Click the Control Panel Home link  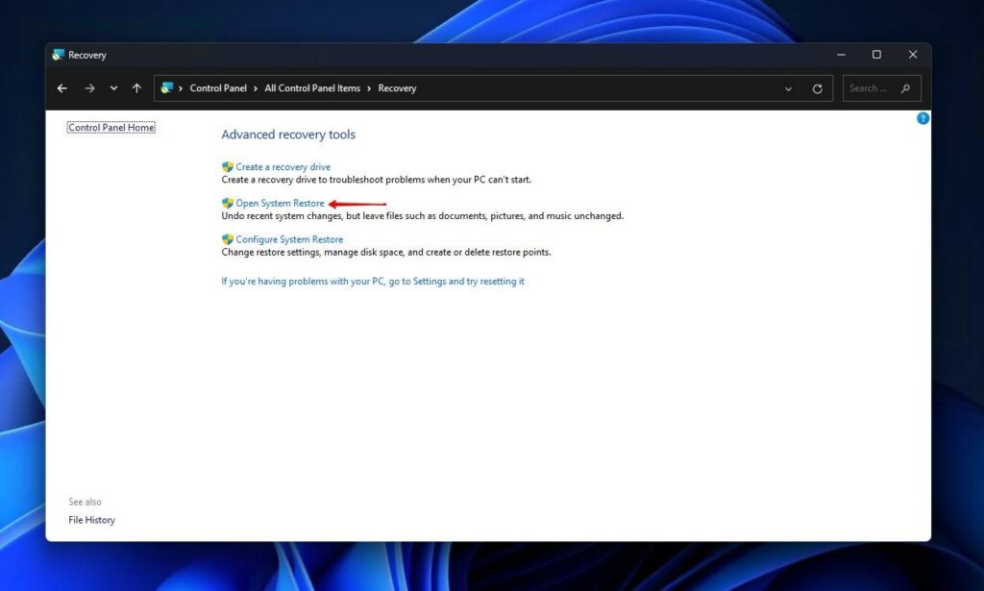111,126
